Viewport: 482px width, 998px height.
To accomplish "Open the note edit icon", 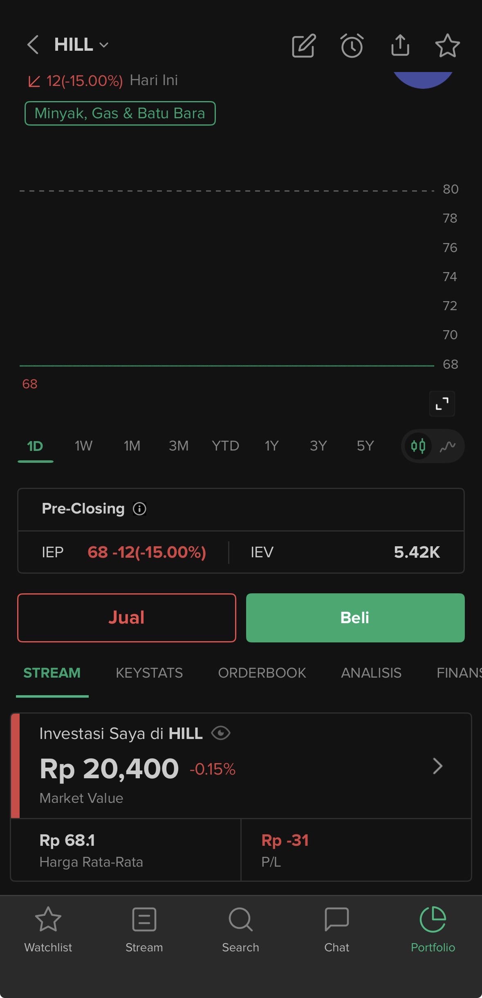I will [x=304, y=45].
